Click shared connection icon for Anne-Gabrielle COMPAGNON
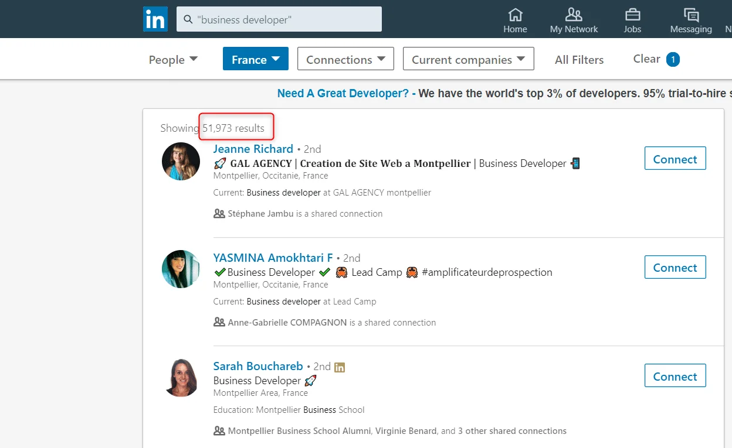The height and width of the screenshot is (448, 732). pos(219,322)
